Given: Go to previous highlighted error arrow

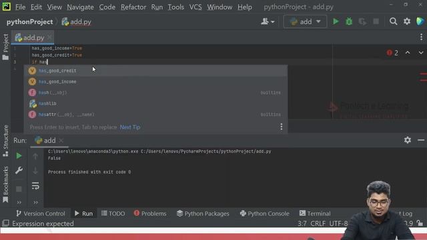Looking at the screenshot, I should [x=408, y=53].
